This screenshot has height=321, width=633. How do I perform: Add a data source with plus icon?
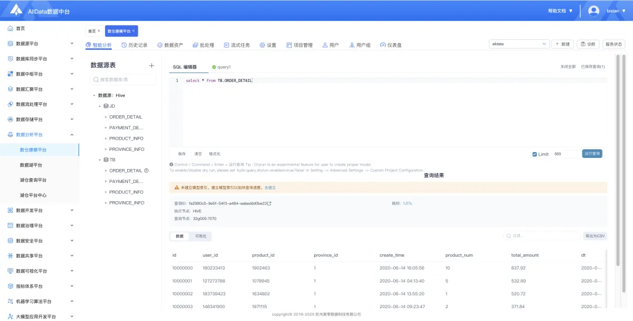151,65
